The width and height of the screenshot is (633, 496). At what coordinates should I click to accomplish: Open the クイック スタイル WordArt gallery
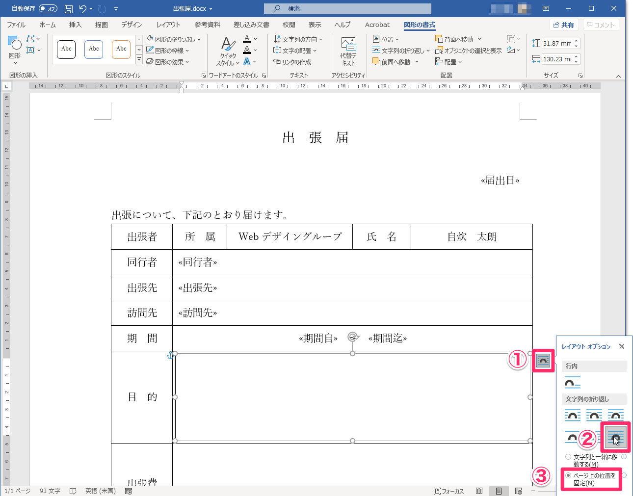click(228, 51)
